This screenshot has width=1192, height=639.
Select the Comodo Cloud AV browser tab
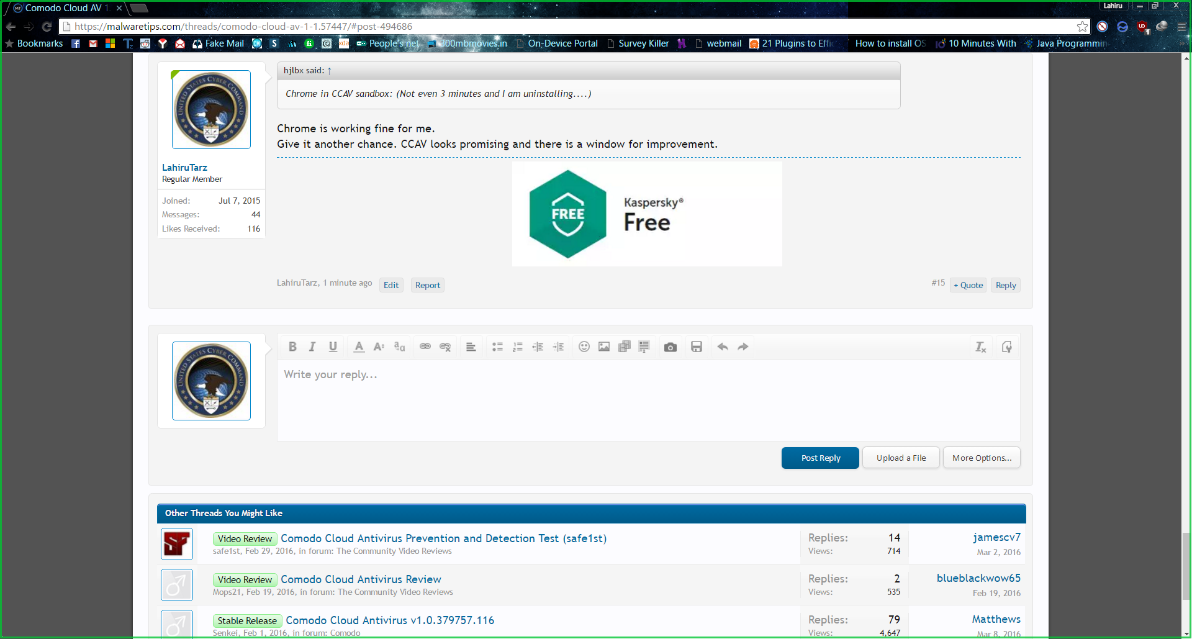(x=67, y=8)
